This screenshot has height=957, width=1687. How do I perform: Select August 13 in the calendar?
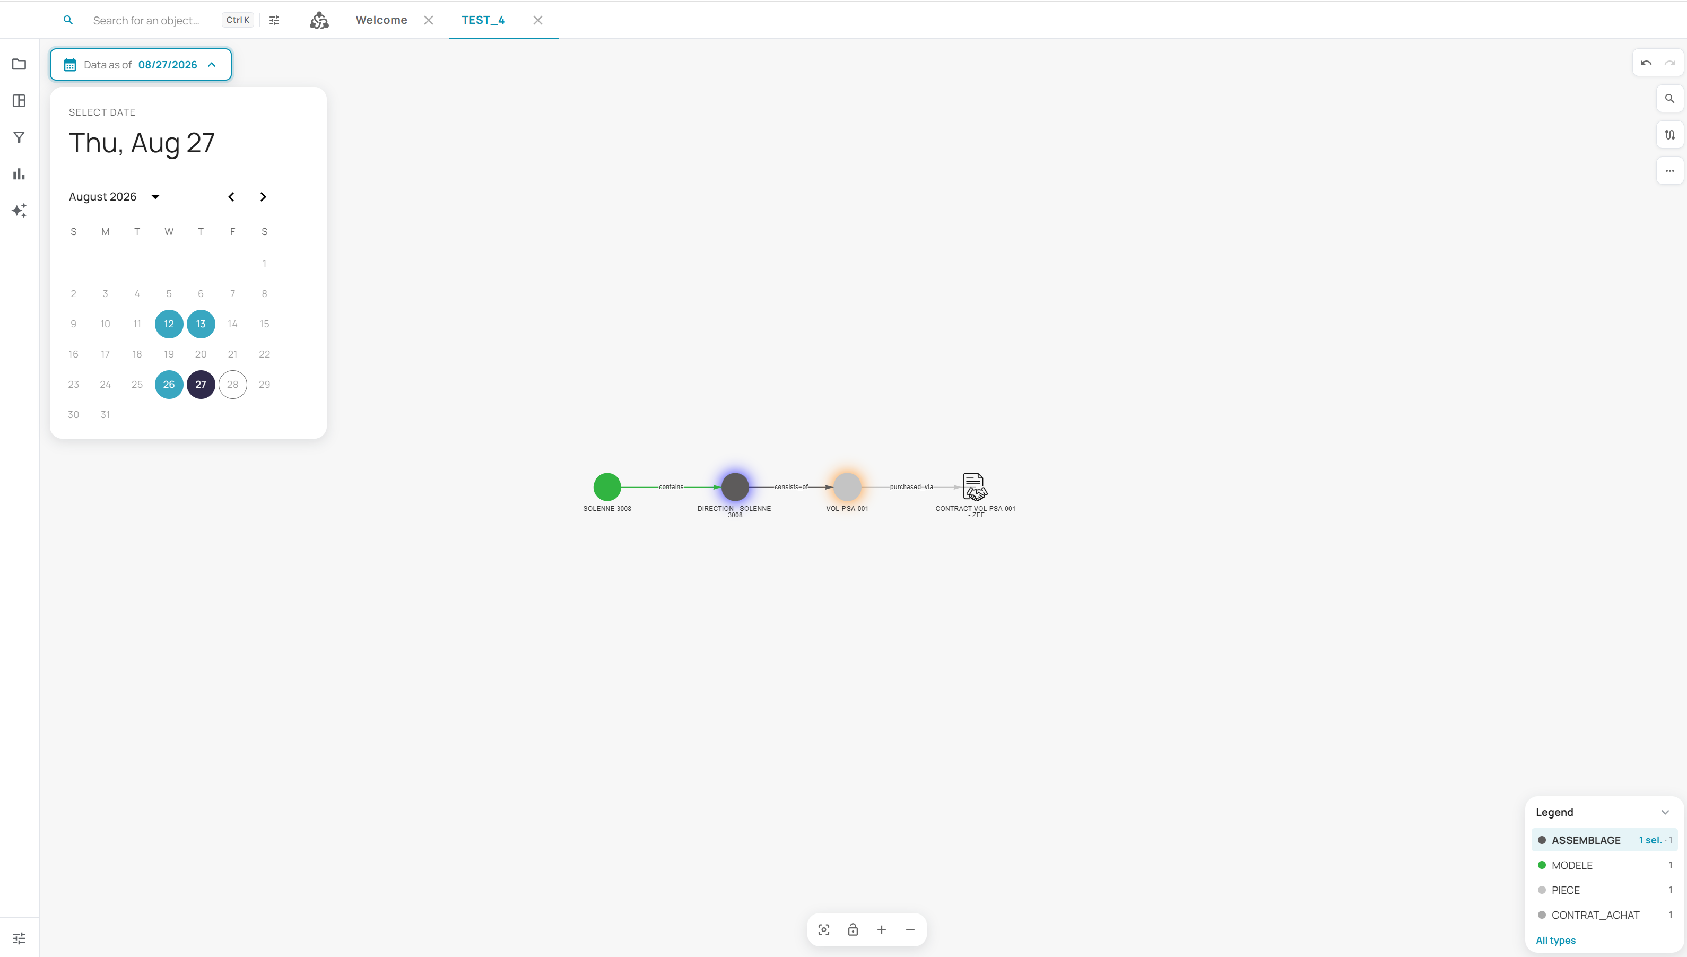coord(201,324)
